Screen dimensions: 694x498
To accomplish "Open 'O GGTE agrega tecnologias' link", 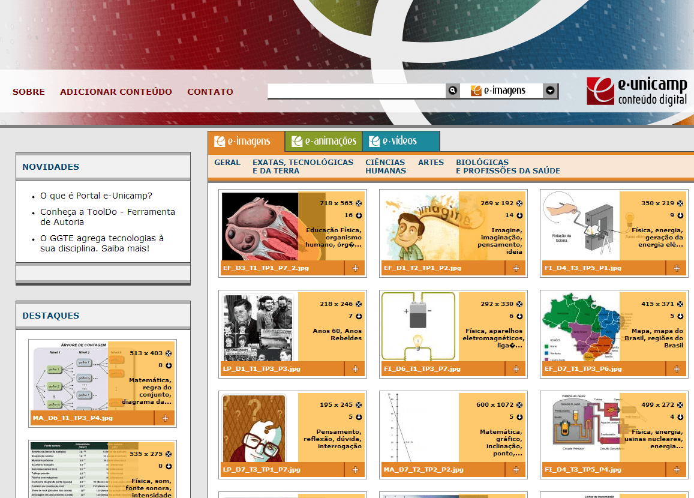I will [x=102, y=244].
